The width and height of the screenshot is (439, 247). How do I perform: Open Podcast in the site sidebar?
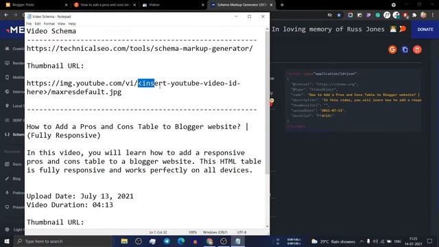click(14, 193)
